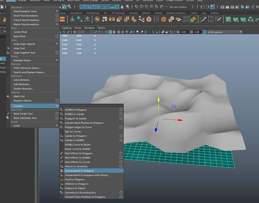Open the sRGB gamma view transform dropdown
This screenshot has height=203, width=259.
(240, 32)
